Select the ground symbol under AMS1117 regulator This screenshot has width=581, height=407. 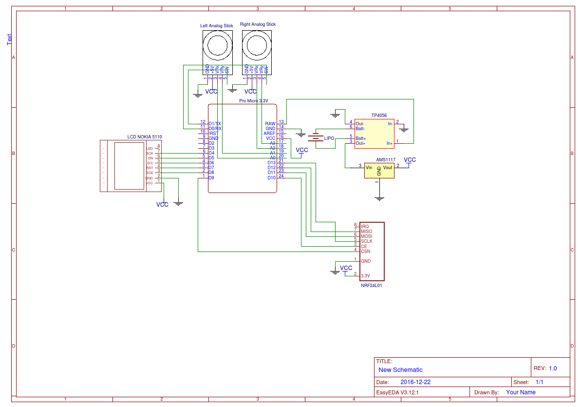pyautogui.click(x=379, y=197)
